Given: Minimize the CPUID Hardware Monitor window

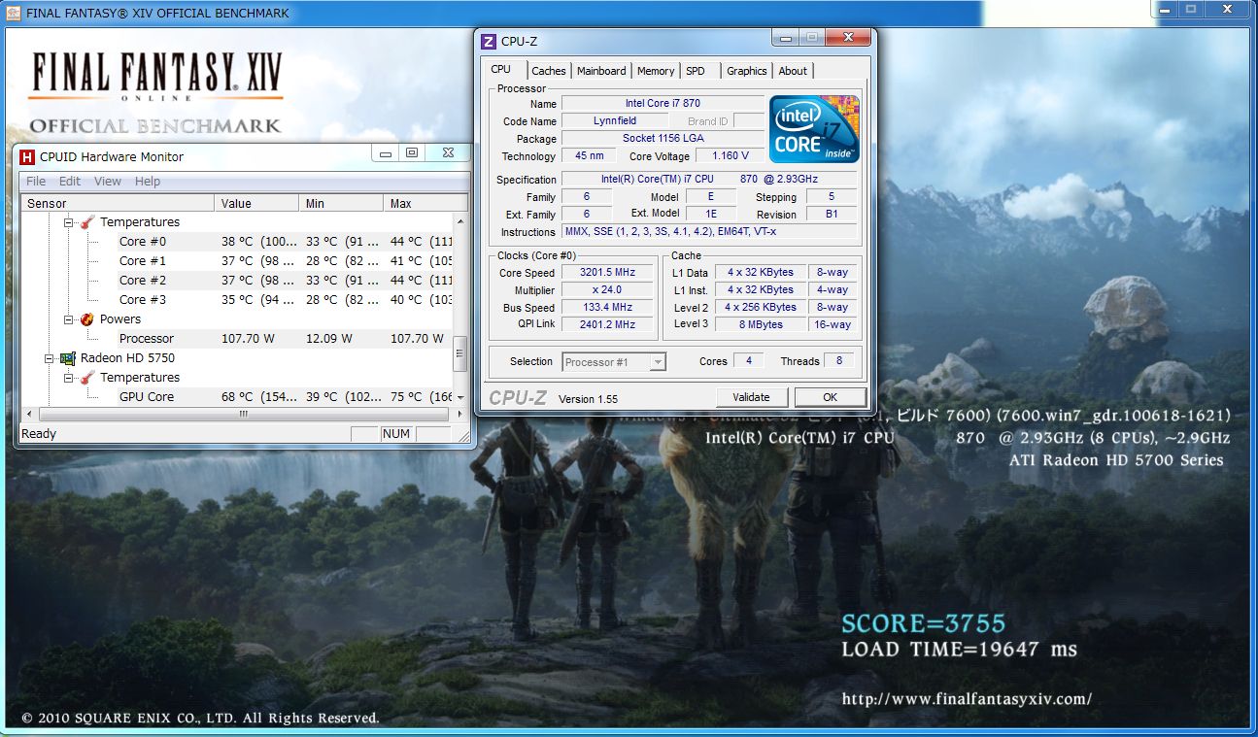Looking at the screenshot, I should pyautogui.click(x=387, y=153).
